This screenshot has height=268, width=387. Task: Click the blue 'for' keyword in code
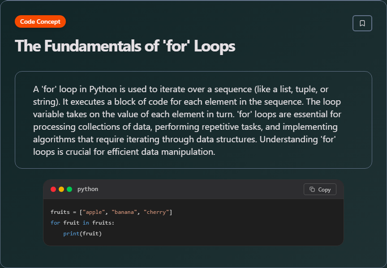point(55,223)
